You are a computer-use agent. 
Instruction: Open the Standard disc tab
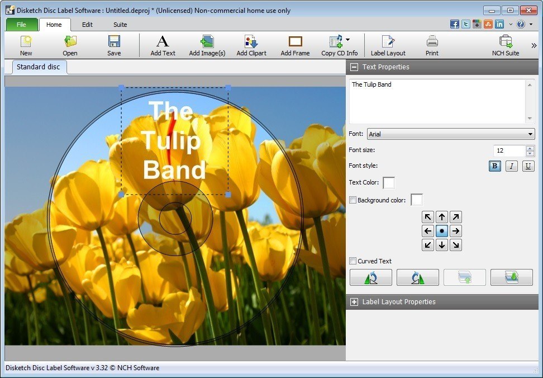point(38,67)
